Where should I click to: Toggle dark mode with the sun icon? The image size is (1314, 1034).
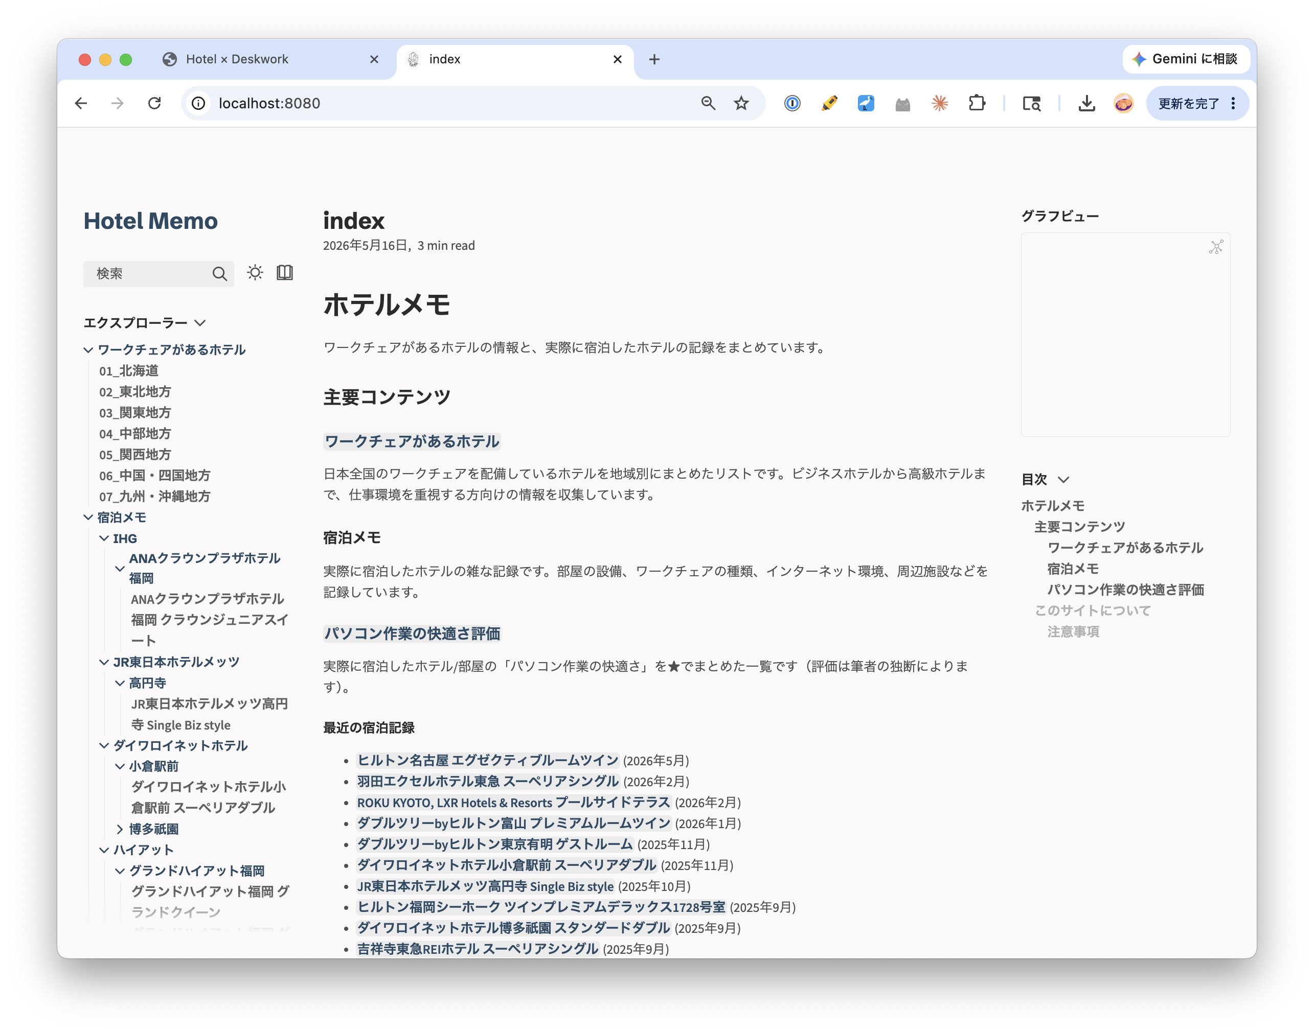click(x=255, y=273)
